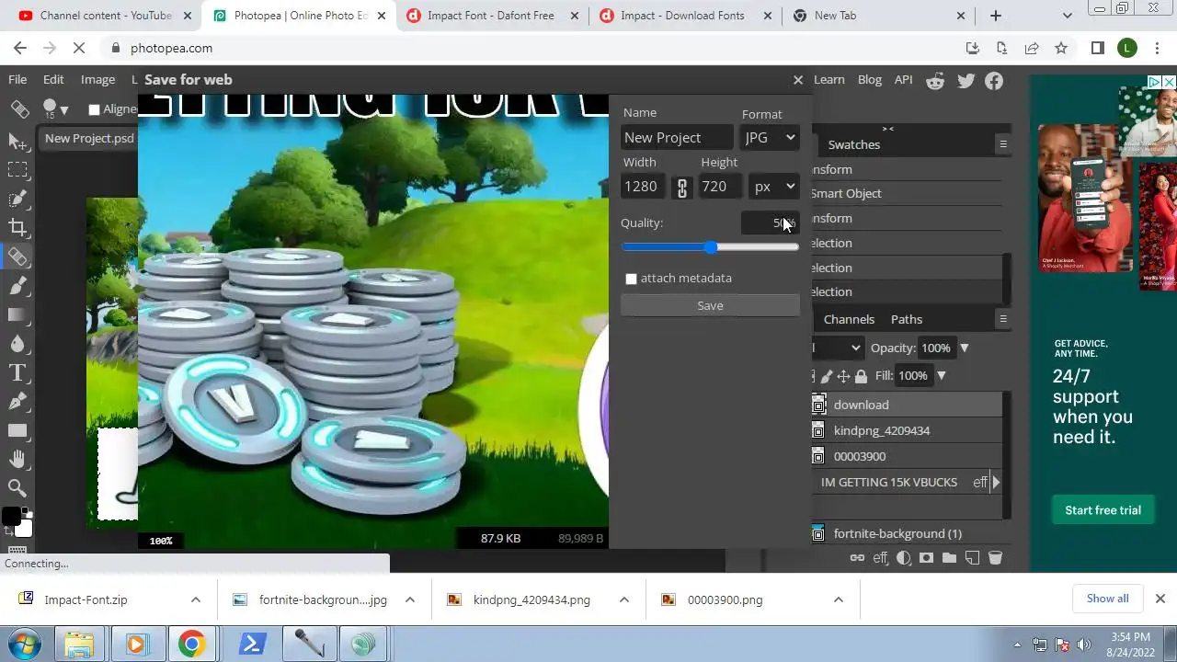Select the Blur drop tool
The width and height of the screenshot is (1177, 662).
(17, 343)
